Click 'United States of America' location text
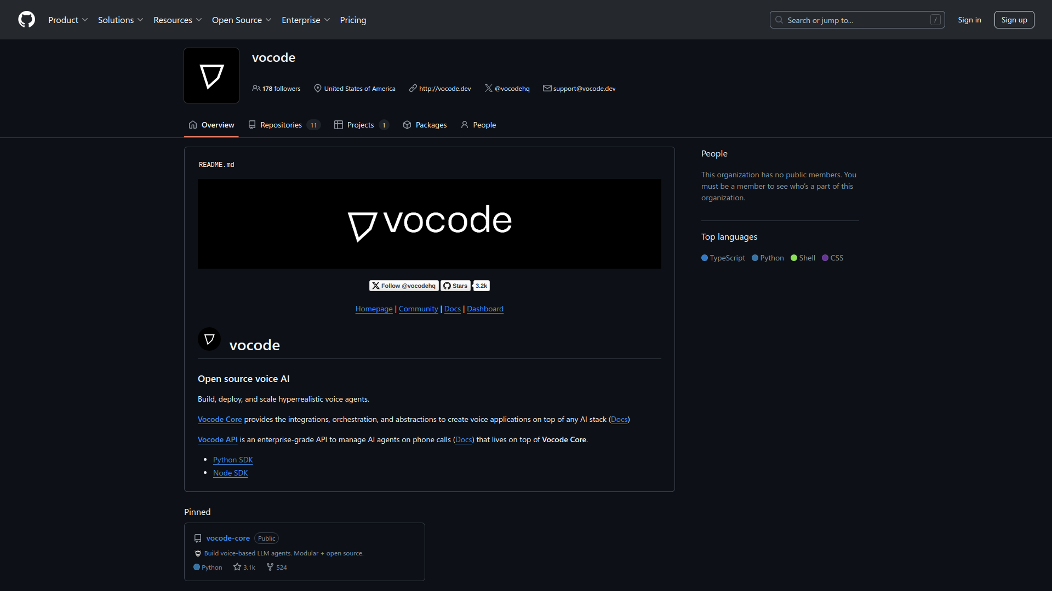 coord(359,89)
